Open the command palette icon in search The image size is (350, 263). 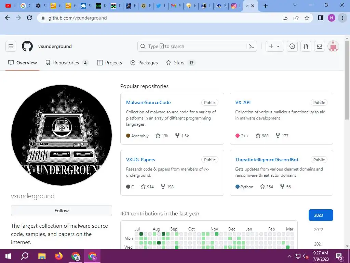(252, 46)
